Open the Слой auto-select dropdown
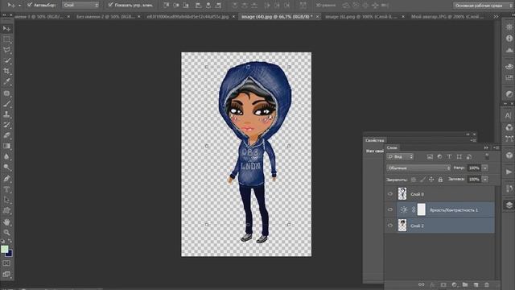Viewport: 515px width, 290px height. (x=80, y=5)
